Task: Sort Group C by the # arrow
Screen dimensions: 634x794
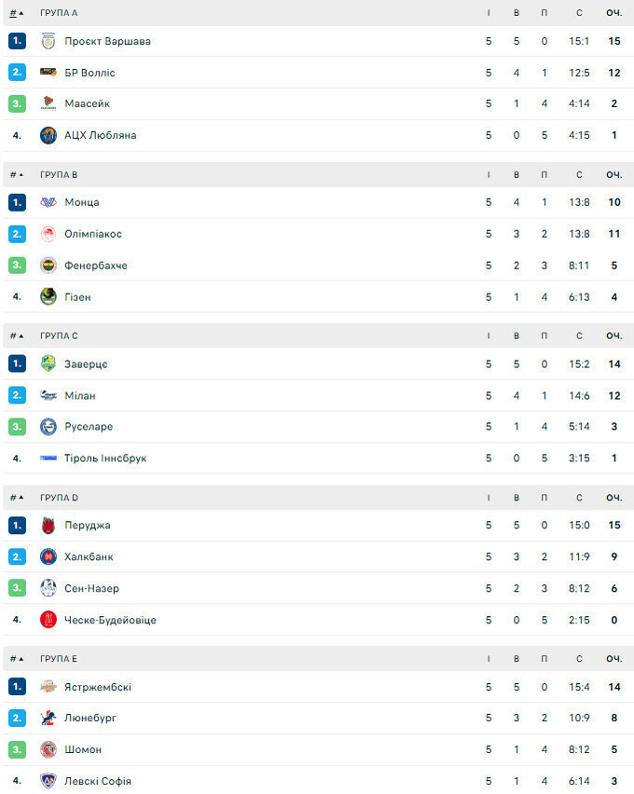Action: (17, 335)
